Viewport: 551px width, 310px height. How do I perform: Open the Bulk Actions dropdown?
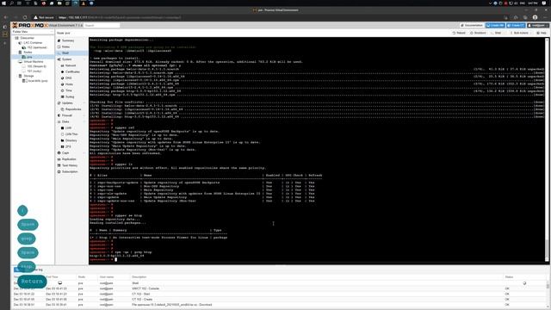coord(520,33)
